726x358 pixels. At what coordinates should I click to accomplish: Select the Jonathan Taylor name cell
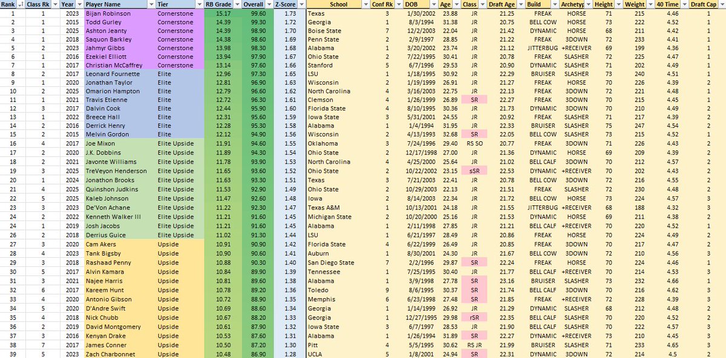(120, 83)
